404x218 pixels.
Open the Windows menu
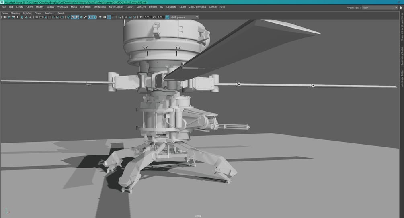[62, 7]
